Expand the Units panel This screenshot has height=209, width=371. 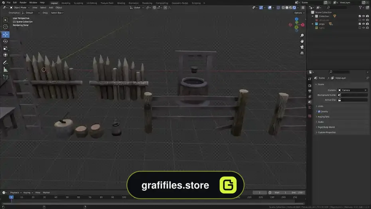click(320, 106)
